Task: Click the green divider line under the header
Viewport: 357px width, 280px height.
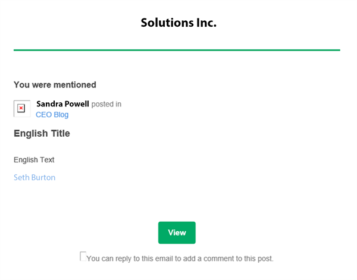Action: 177,50
